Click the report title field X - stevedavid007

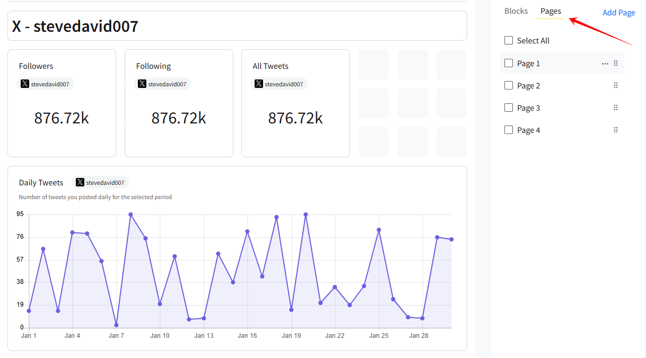[237, 26]
